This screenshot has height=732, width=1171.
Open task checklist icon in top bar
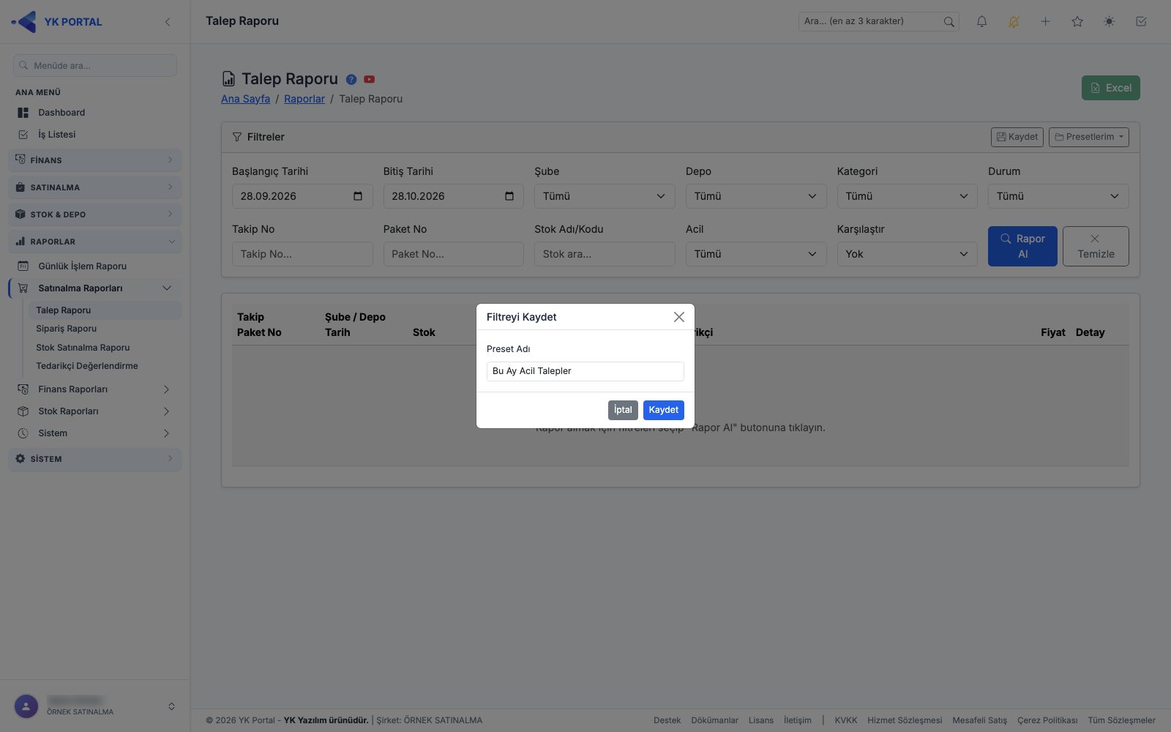1141,22
